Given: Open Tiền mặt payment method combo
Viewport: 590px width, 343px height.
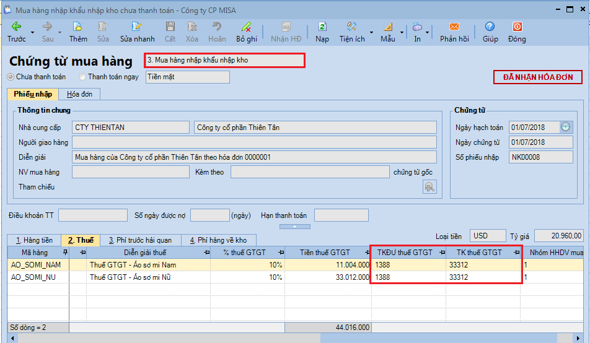Looking at the screenshot, I should (x=187, y=77).
